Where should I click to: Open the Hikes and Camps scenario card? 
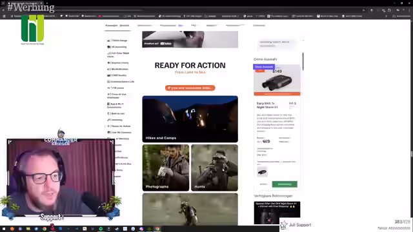(190, 119)
